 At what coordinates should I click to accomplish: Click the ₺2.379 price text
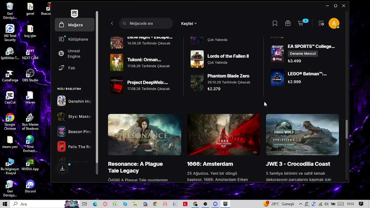coord(214,89)
